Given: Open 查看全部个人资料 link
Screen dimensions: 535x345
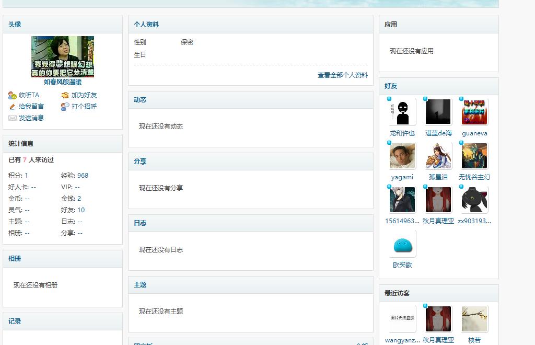Looking at the screenshot, I should (x=343, y=75).
